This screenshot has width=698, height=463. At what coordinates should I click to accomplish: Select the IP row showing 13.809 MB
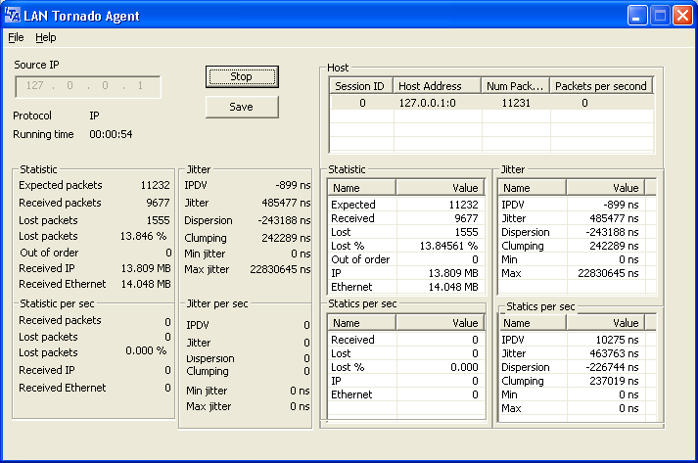click(x=405, y=273)
